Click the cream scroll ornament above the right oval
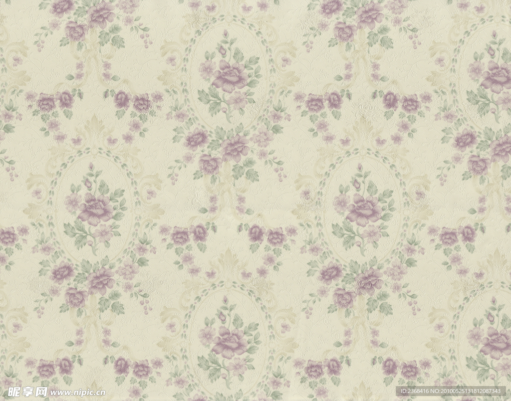 tap(363, 129)
